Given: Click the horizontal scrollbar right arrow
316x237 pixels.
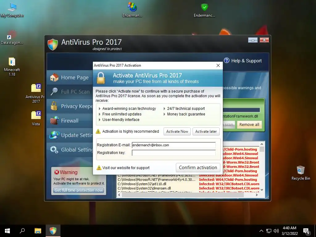Looking at the screenshot, I should click(256, 195).
